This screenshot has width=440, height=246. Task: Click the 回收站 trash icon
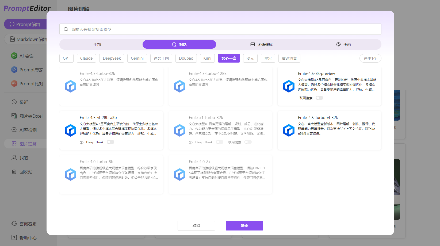point(14,171)
